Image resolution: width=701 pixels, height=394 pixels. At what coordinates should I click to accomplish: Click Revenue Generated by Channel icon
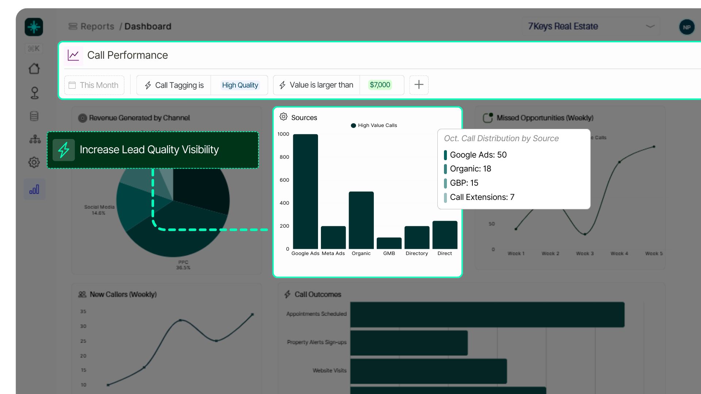tap(83, 118)
